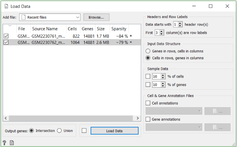Remove the GSM2230761 file with its x icon
Screen dimensions: 237x147
(131, 36)
